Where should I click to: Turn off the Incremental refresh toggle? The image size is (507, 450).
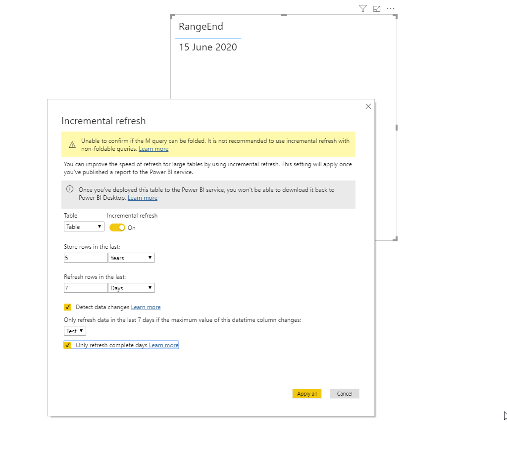(117, 227)
